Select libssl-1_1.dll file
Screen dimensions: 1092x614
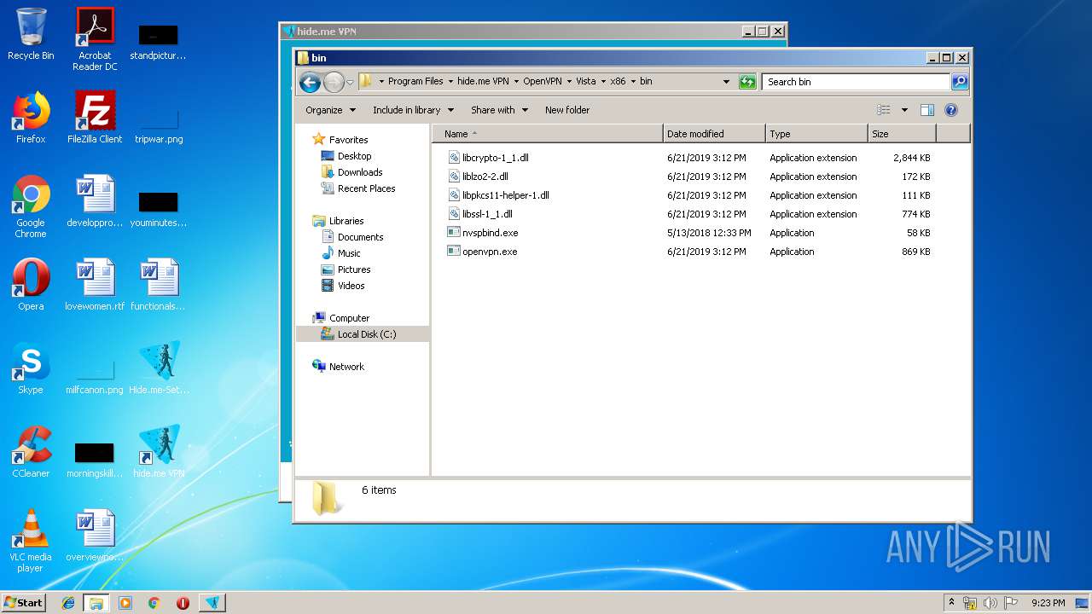[487, 214]
